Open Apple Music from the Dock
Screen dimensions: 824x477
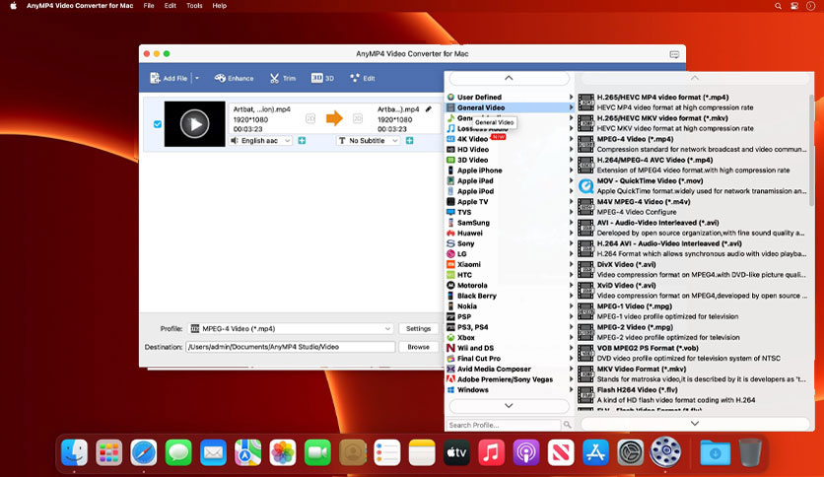coord(491,452)
